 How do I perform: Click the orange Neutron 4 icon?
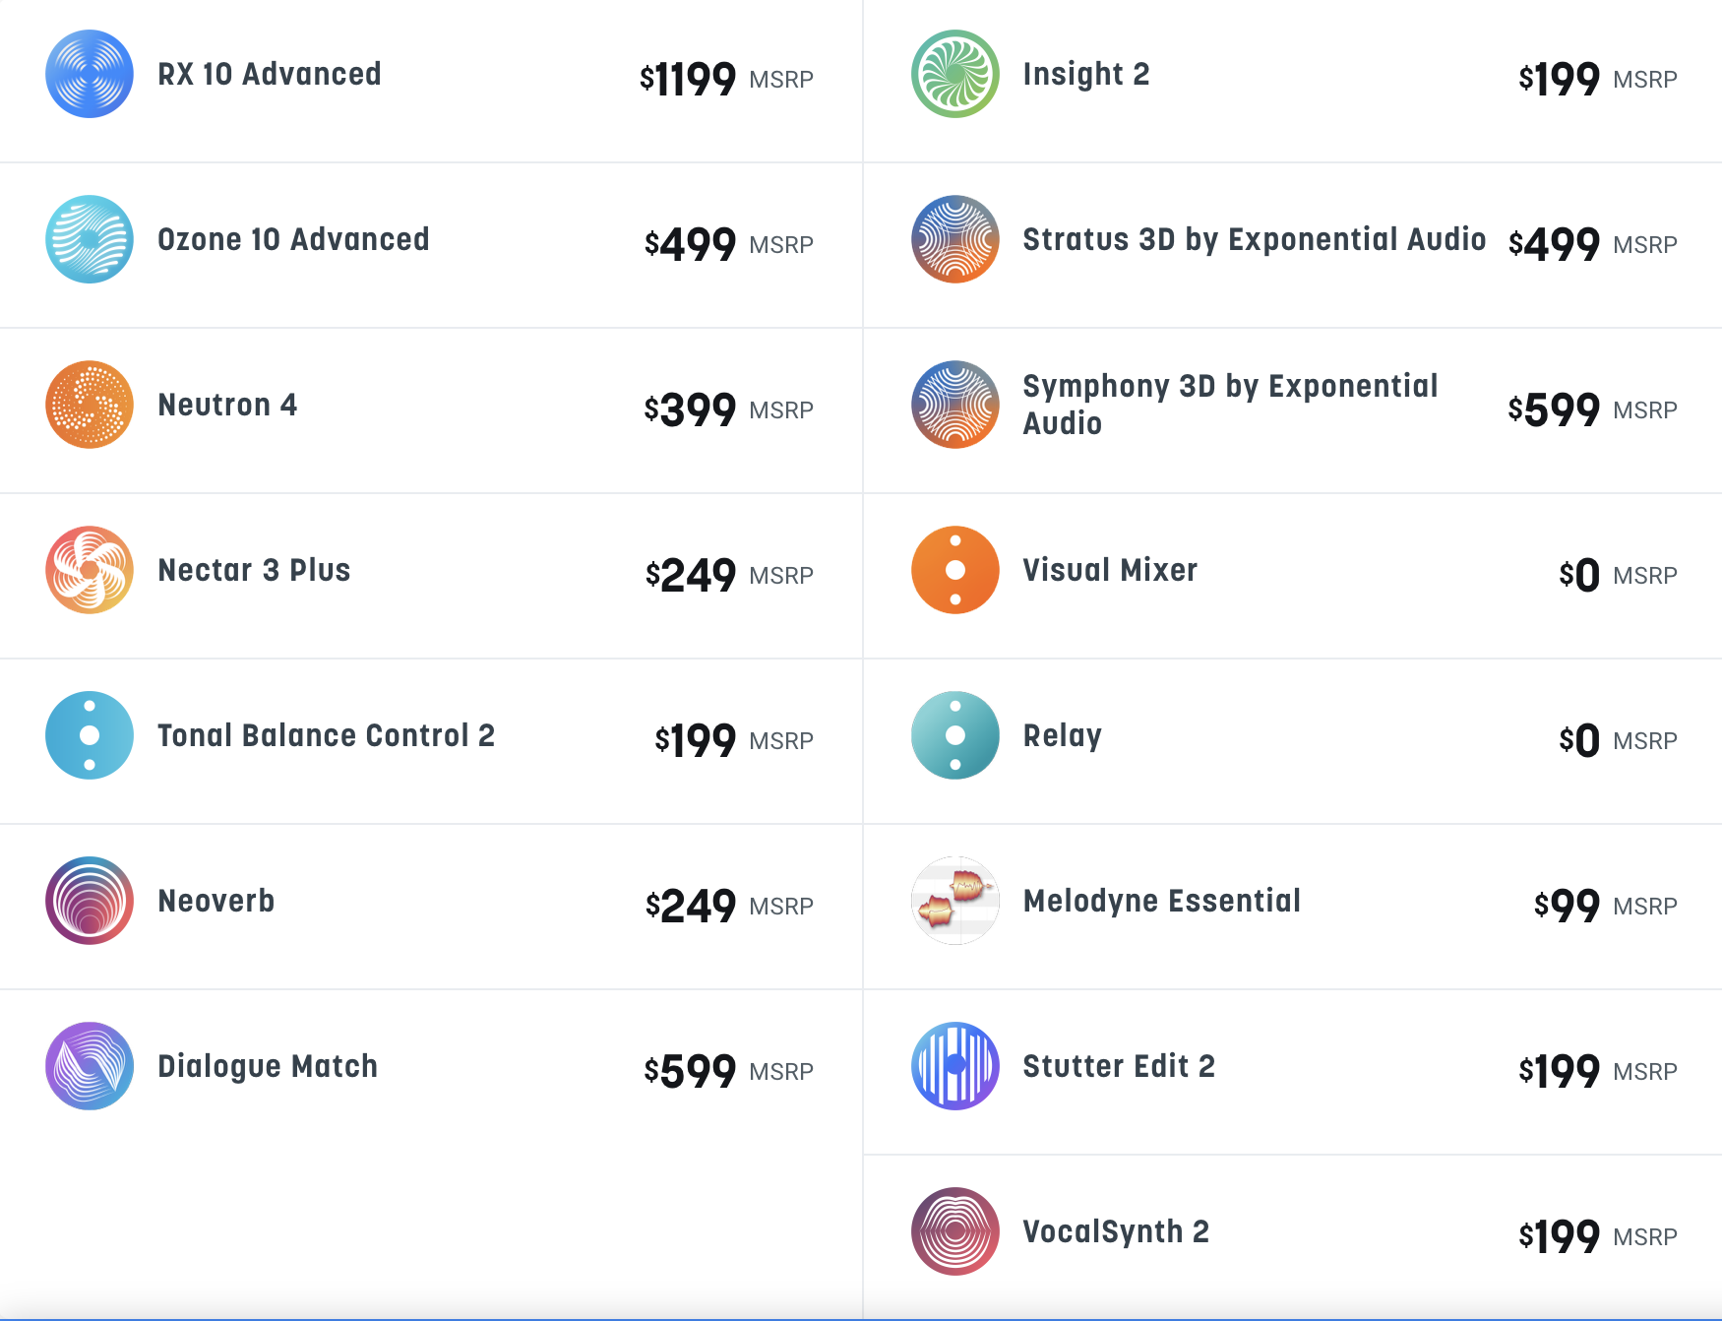pyautogui.click(x=90, y=405)
